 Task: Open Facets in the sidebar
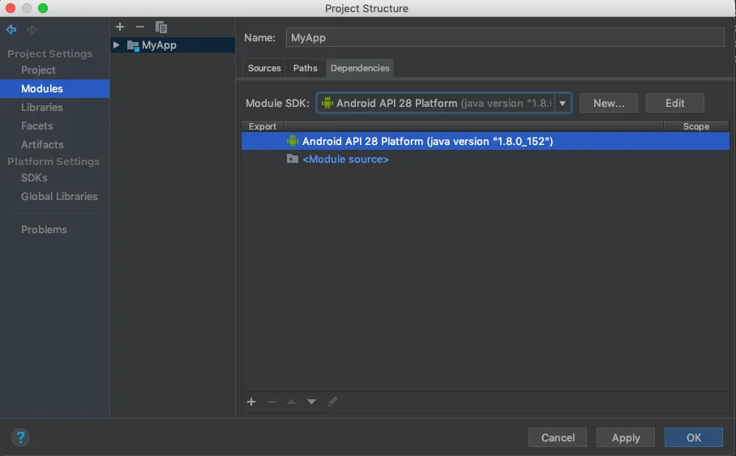(x=37, y=126)
